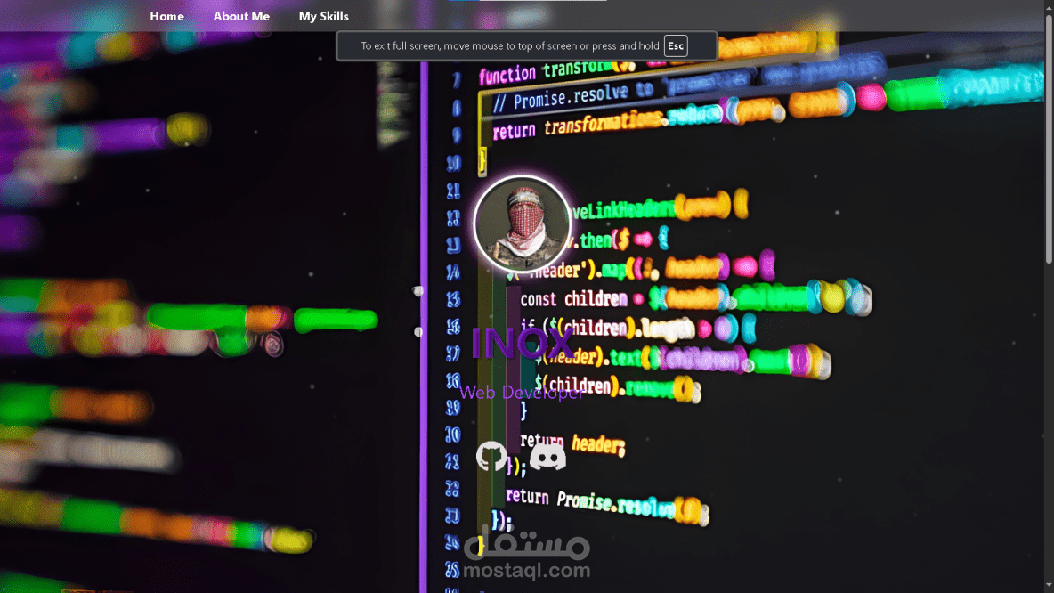Click the exit full screen notification text
1054x593 pixels.
tap(510, 45)
